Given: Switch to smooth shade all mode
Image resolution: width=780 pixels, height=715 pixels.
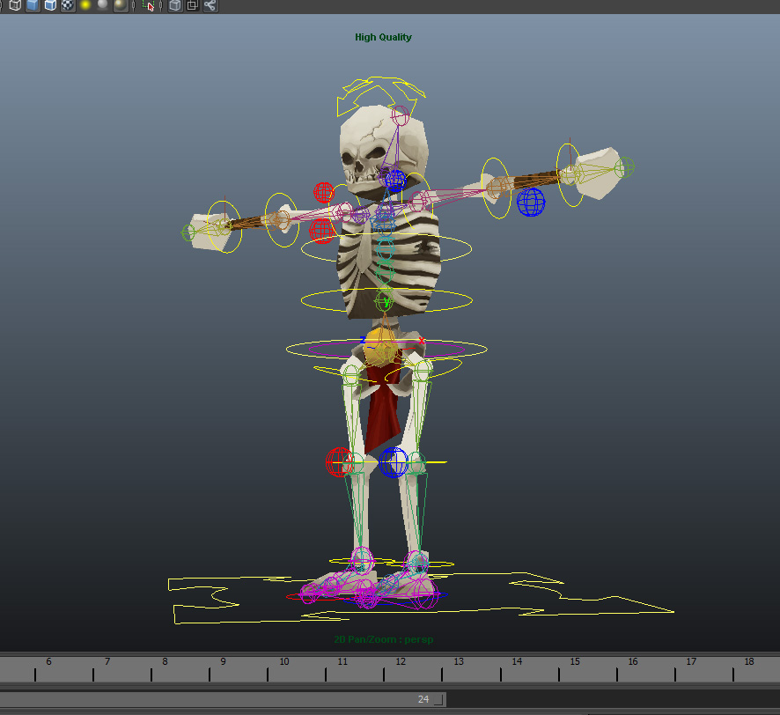Looking at the screenshot, I should [x=33, y=5].
